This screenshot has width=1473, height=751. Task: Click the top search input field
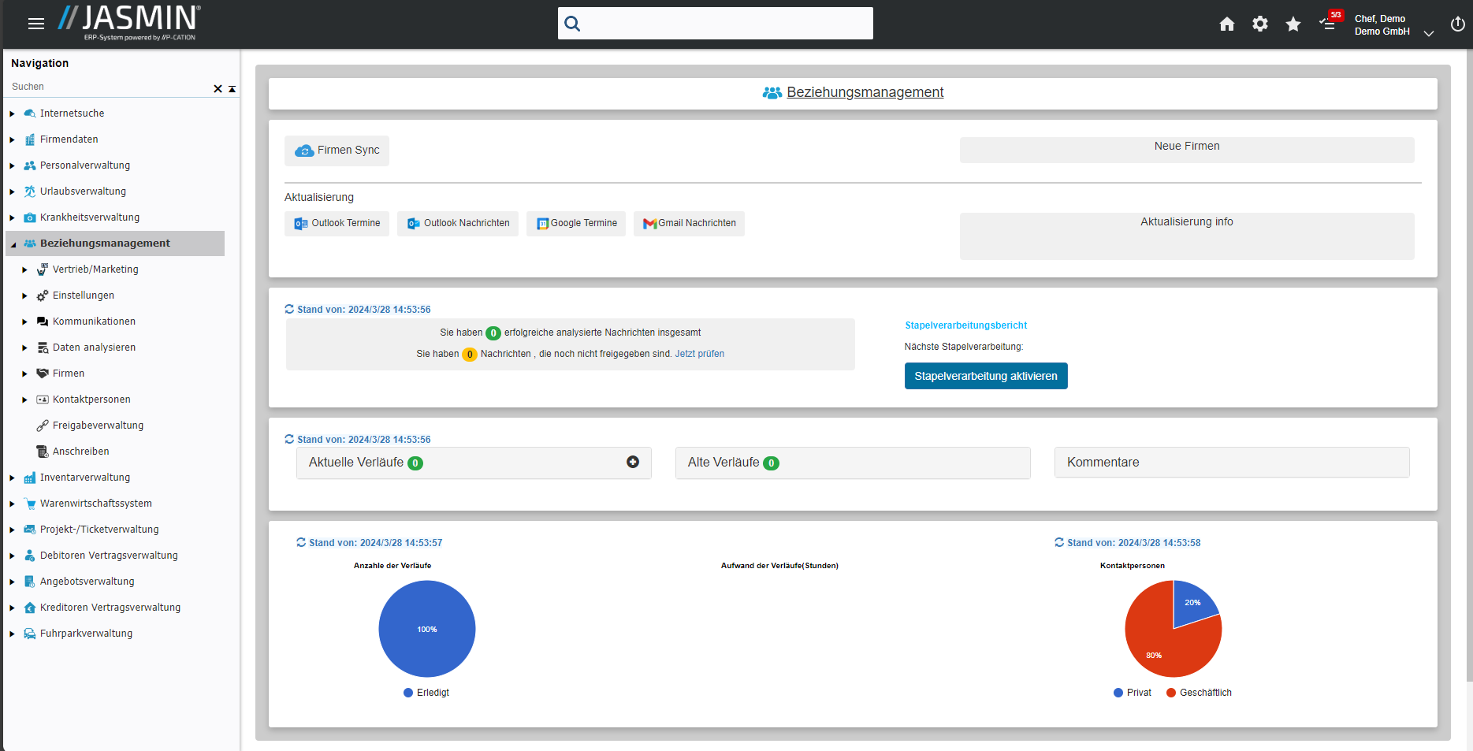click(x=725, y=24)
